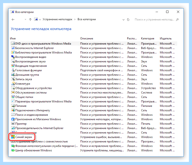Screen dimensions: 192x165
Task: Click the Клавиатура icon
Action: click(13, 84)
